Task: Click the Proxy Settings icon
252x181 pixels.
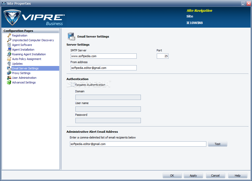Action: click(x=9, y=73)
